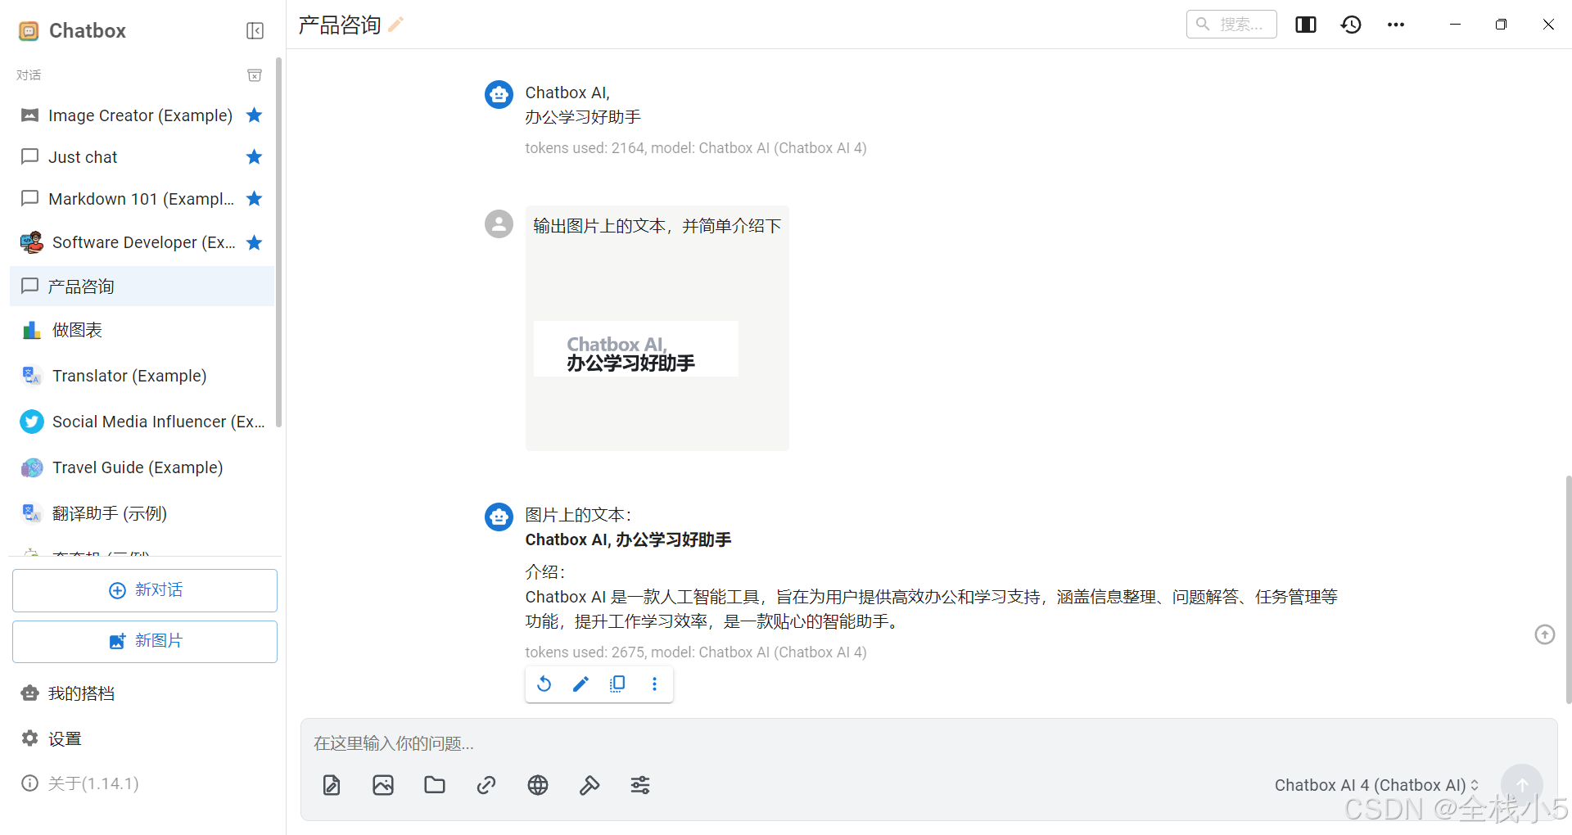Image resolution: width=1572 pixels, height=835 pixels.
Task: Click the text 'tokens used: 2164'
Action: click(585, 148)
